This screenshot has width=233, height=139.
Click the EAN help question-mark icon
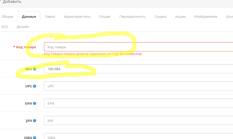coord(35,103)
